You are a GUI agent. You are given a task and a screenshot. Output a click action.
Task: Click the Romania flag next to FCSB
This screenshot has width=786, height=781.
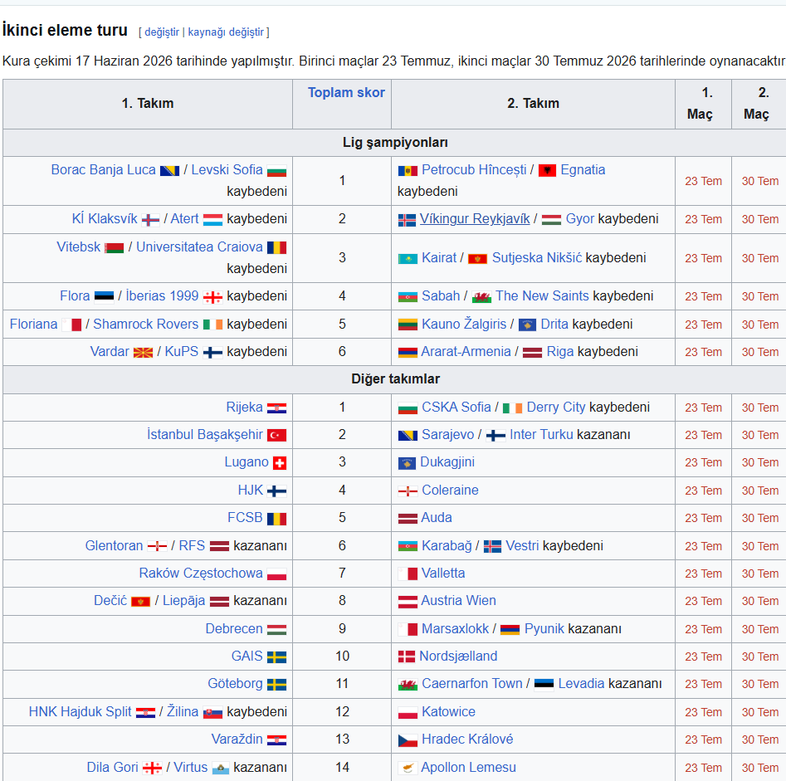[x=276, y=519]
